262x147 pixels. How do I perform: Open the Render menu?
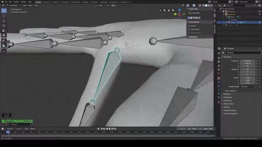tap(16, 2)
